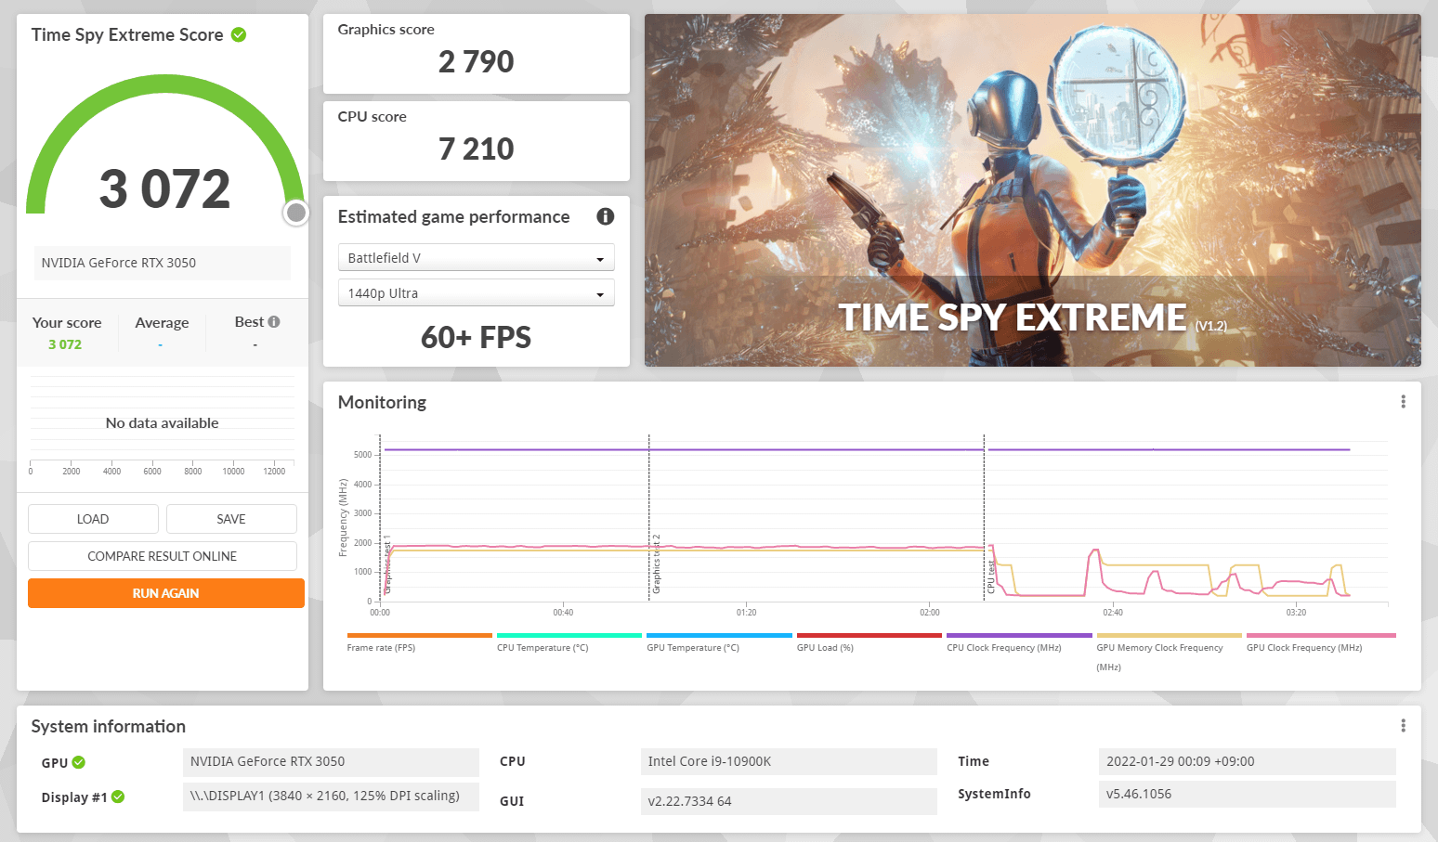The width and height of the screenshot is (1438, 842).
Task: Select the Display field showing 3840 × 2160
Action: tap(331, 797)
